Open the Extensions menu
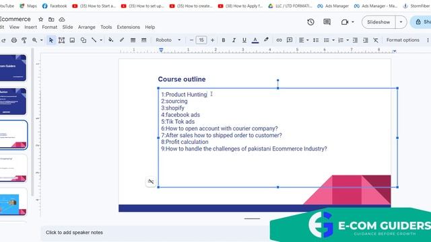The height and width of the screenshot is (242, 431). coord(129,27)
